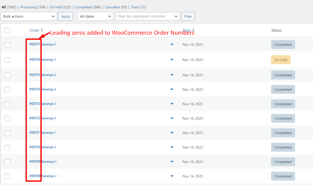This screenshot has height=185, width=313.
Task: Click the Order column header link
Action: coord(34,30)
